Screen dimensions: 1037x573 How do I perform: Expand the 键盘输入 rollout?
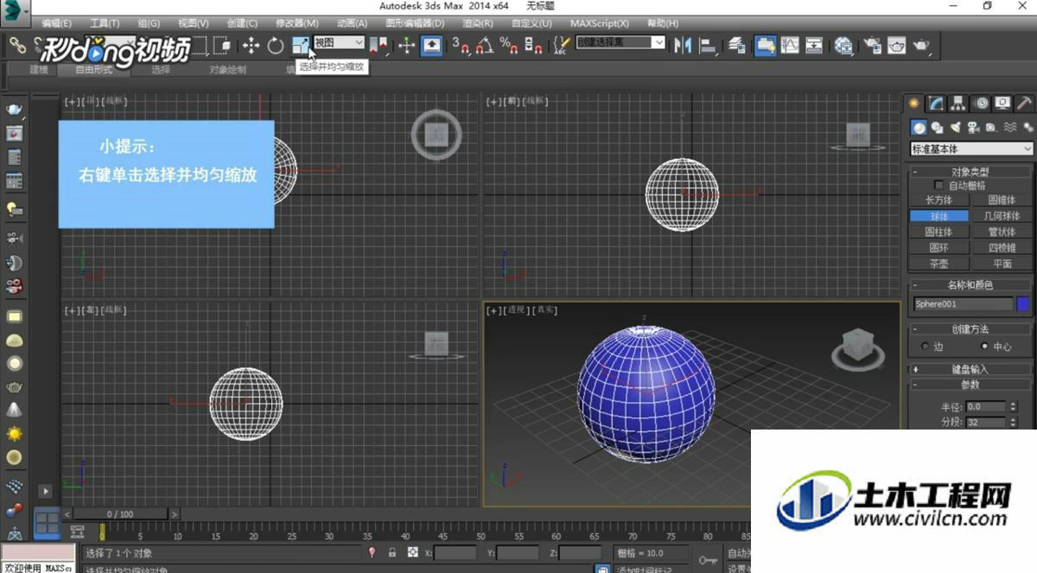(971, 369)
